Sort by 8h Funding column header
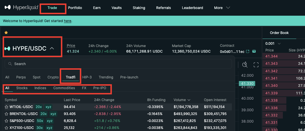Screen dimensions: 305x131 pos(156,100)
